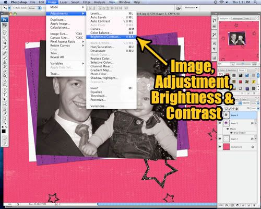Click the document zoom field in status bar

pos(10,204)
